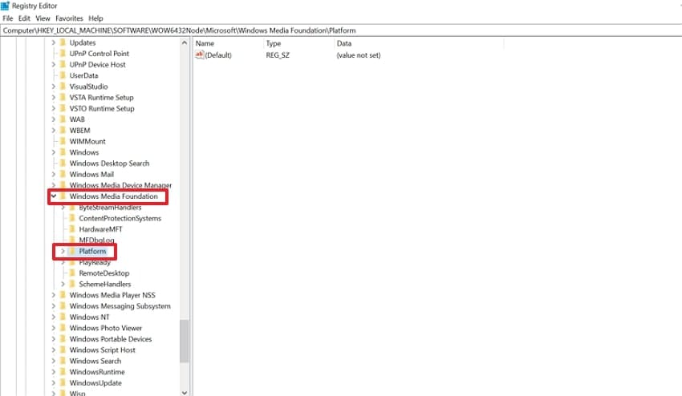This screenshot has width=682, height=396.
Task: Click the (value not set) data cell
Action: tap(359, 55)
